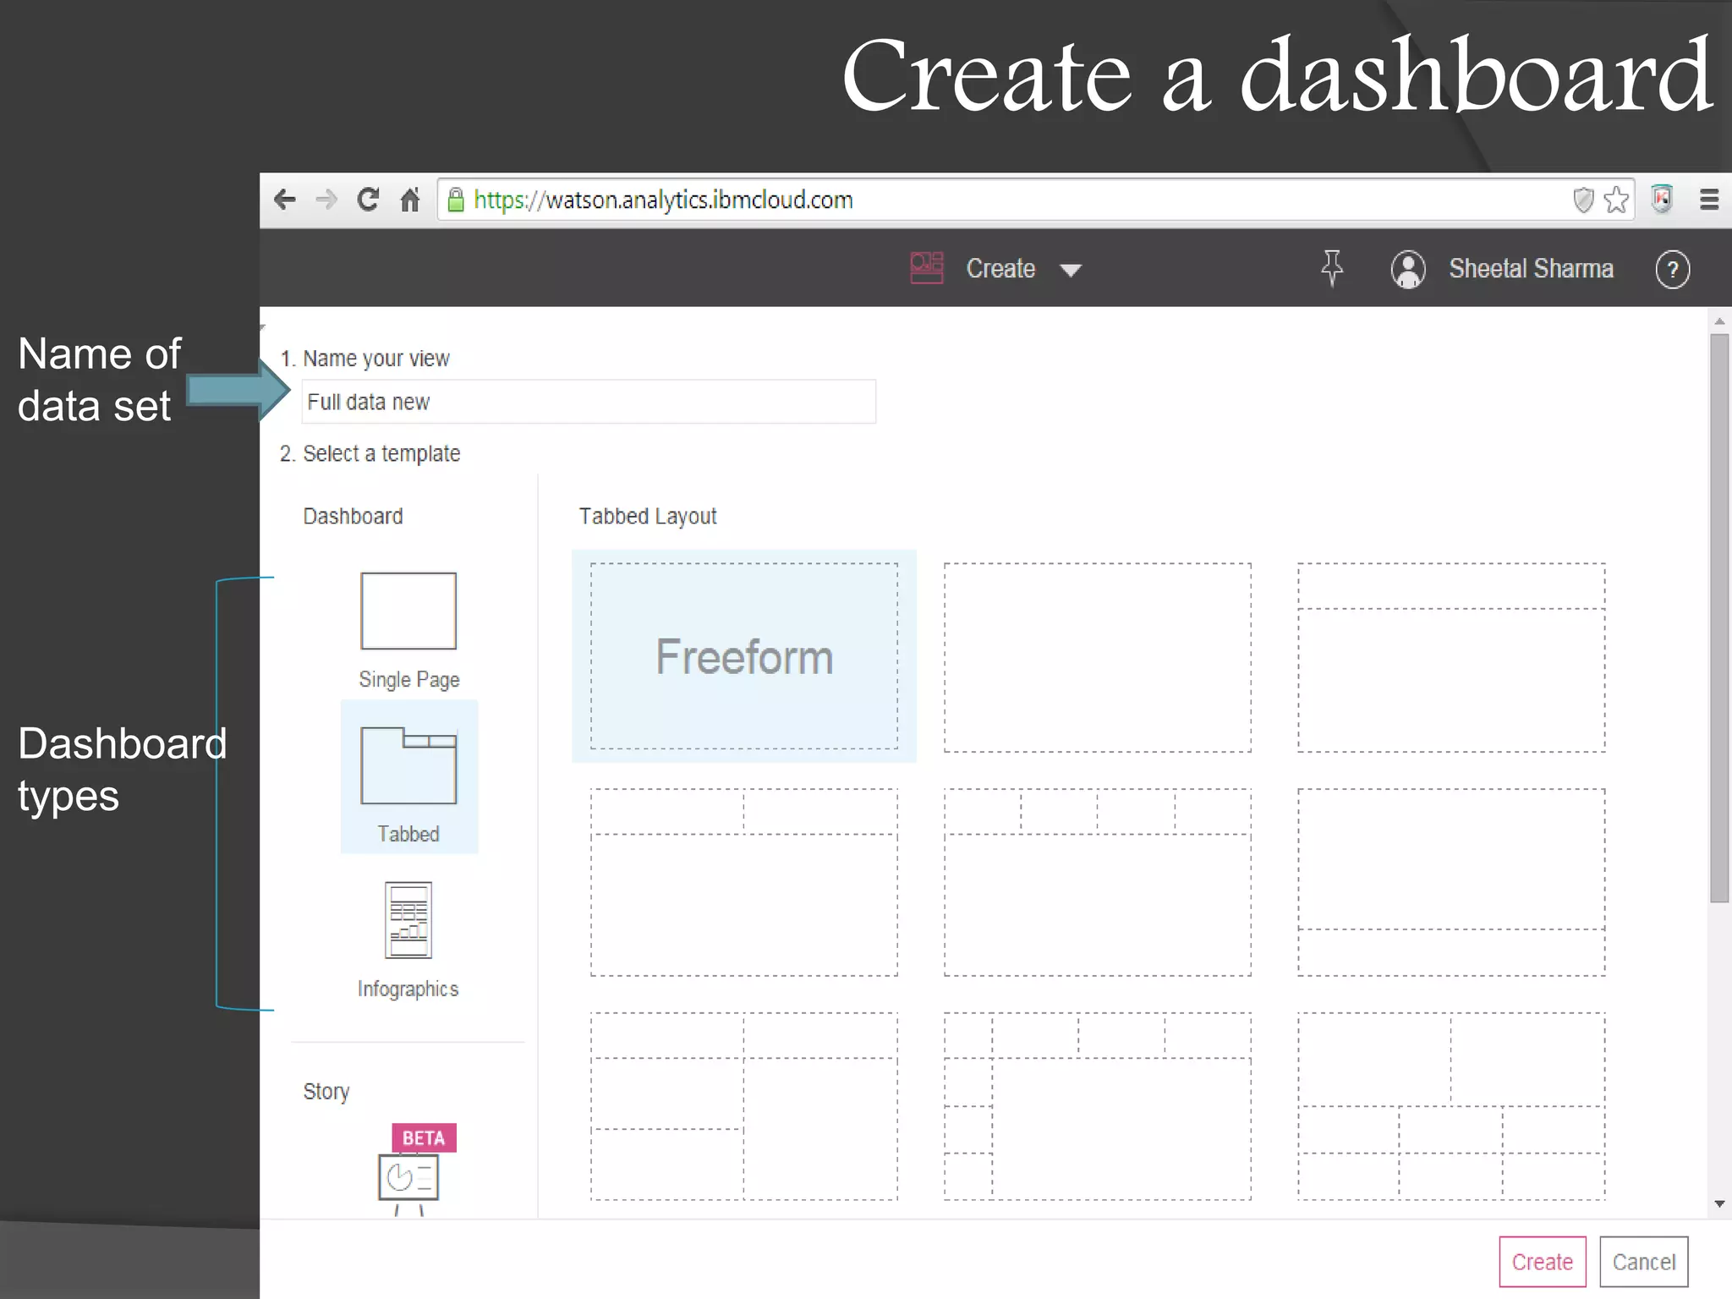The image size is (1732, 1299).
Task: Bookmark page with the star icon
Action: [1616, 200]
